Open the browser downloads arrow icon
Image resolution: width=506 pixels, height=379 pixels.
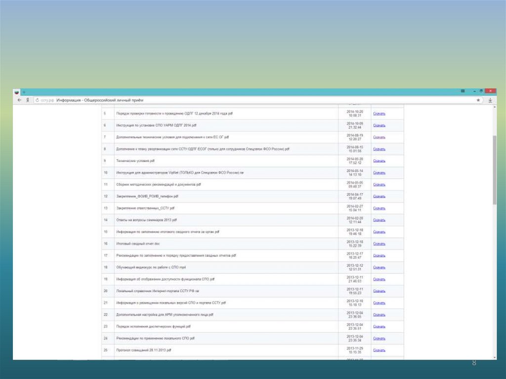click(490, 100)
